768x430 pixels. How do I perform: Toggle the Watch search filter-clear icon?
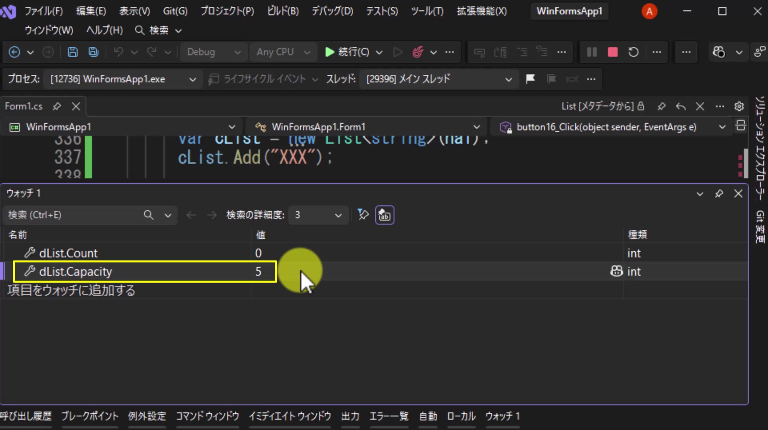[363, 215]
